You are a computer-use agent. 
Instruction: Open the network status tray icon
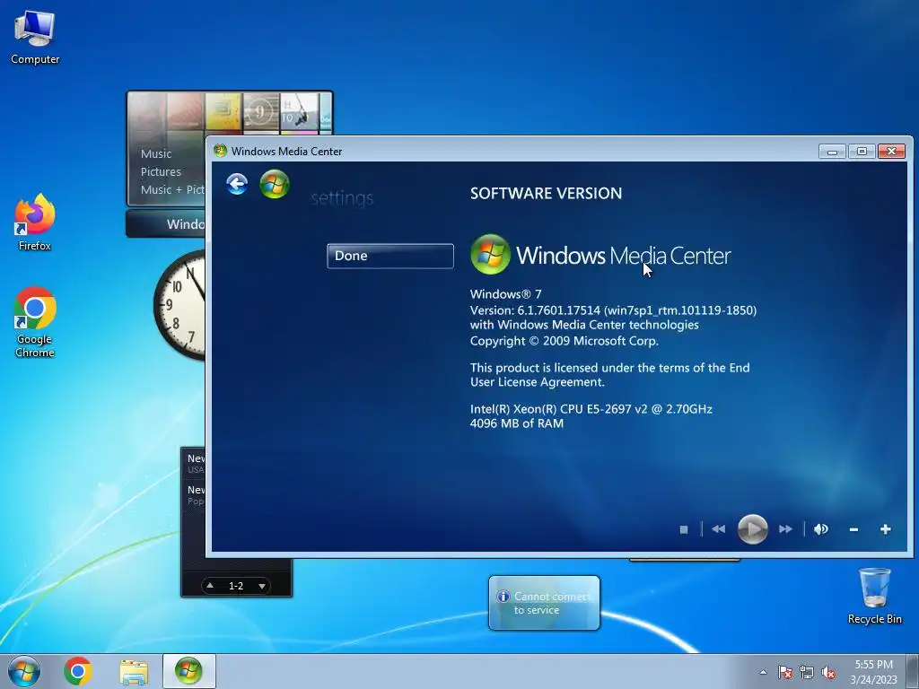(807, 673)
